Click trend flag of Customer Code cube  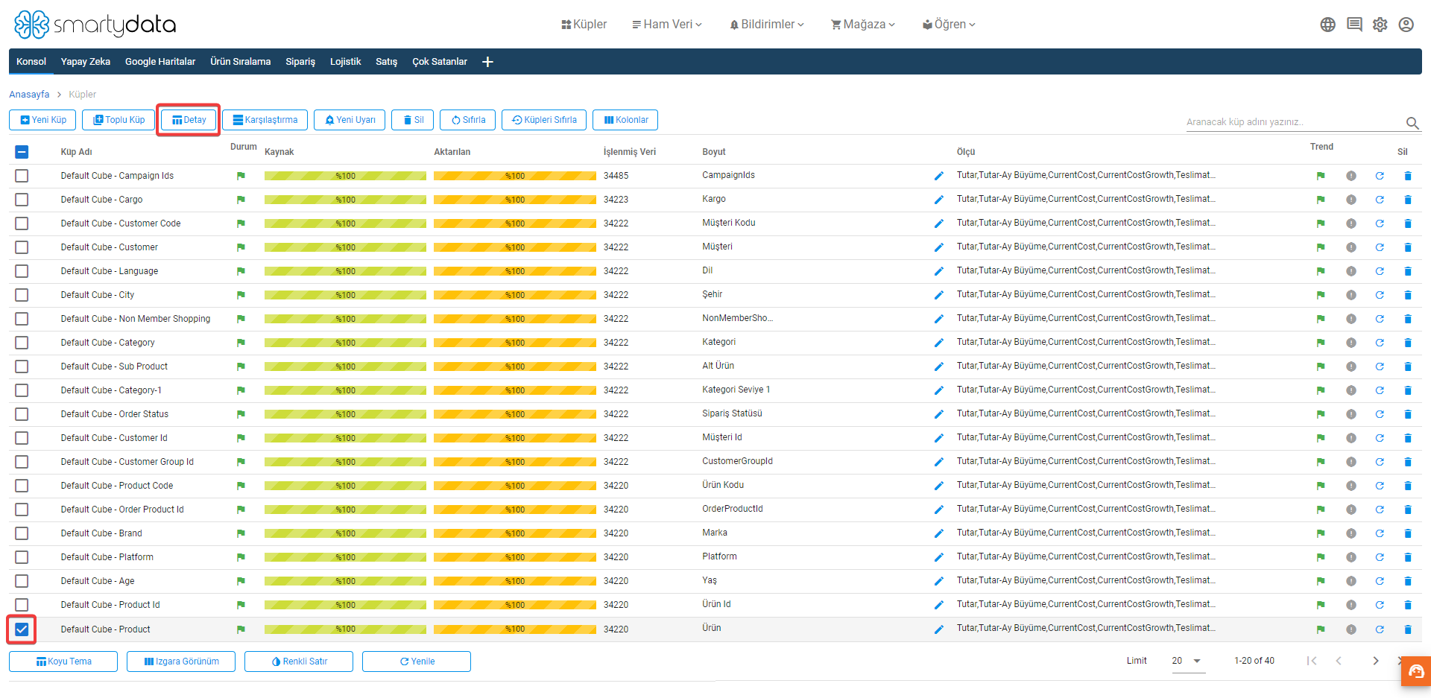point(1321,223)
